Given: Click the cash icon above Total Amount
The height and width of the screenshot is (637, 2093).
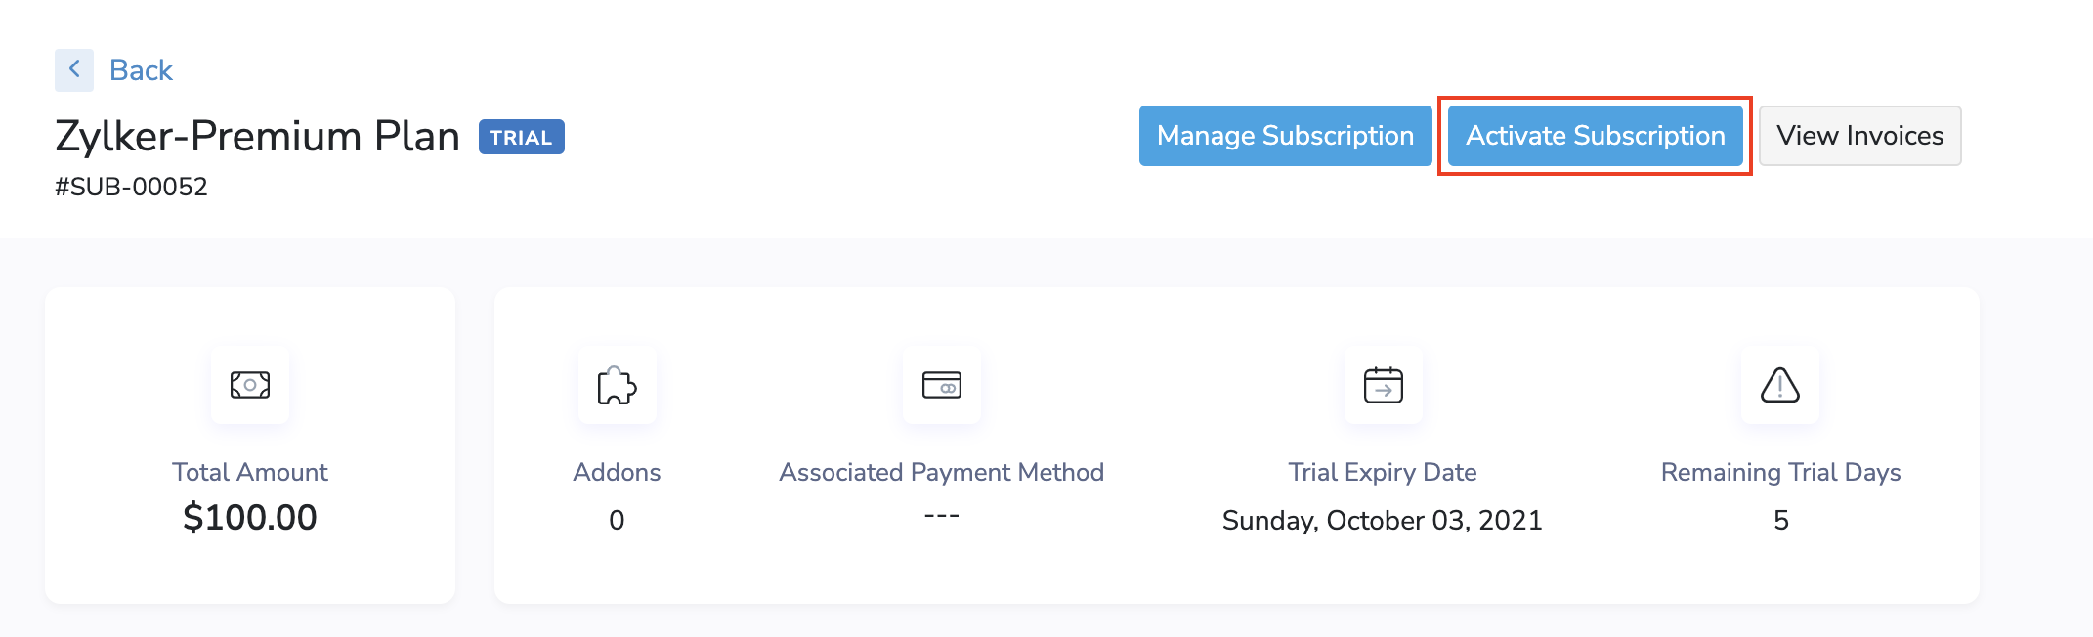Looking at the screenshot, I should click(x=250, y=385).
